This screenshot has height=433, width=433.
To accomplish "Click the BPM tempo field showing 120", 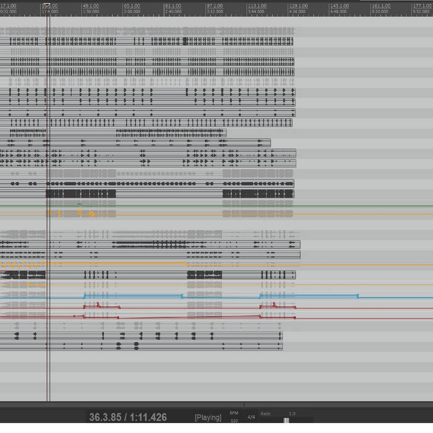I will point(234,421).
